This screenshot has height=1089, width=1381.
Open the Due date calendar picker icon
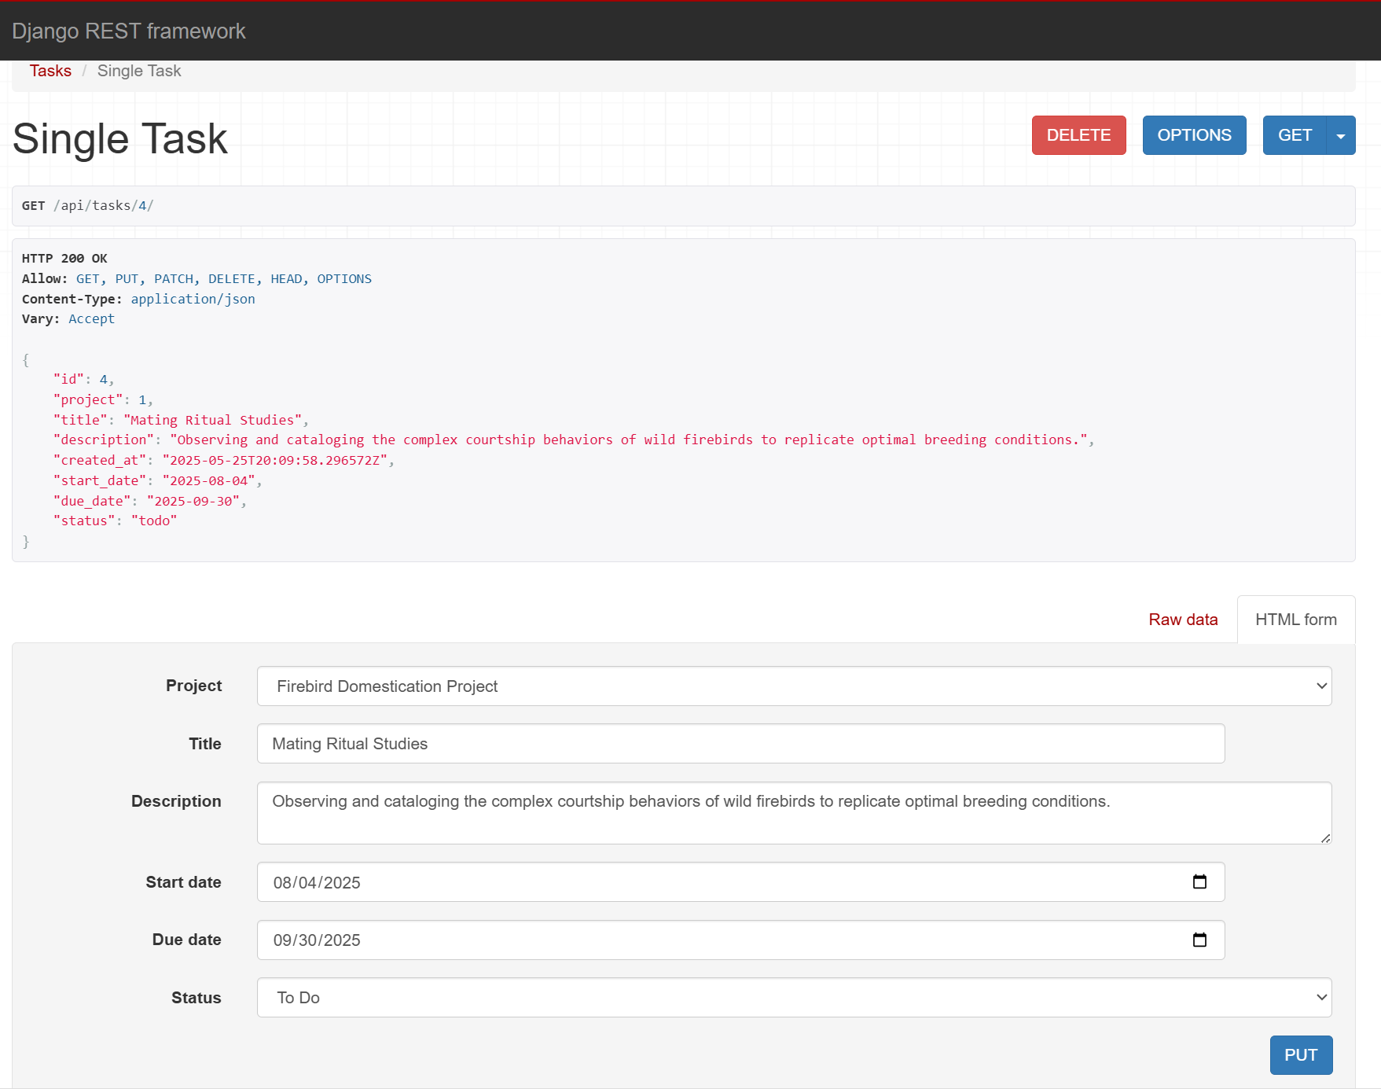click(1199, 940)
